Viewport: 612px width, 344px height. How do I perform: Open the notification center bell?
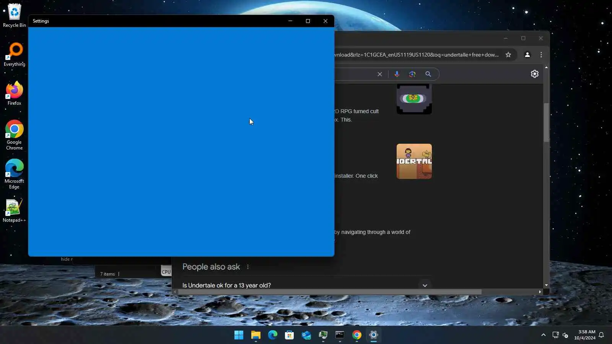click(601, 335)
